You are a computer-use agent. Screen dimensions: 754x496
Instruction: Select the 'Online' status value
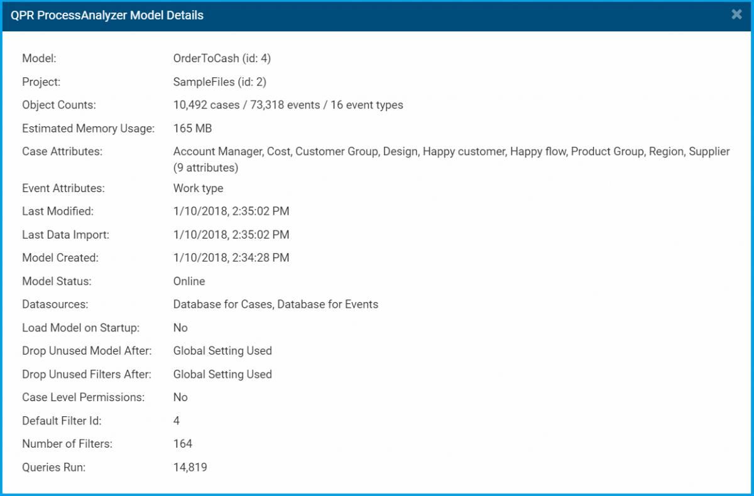pos(189,281)
